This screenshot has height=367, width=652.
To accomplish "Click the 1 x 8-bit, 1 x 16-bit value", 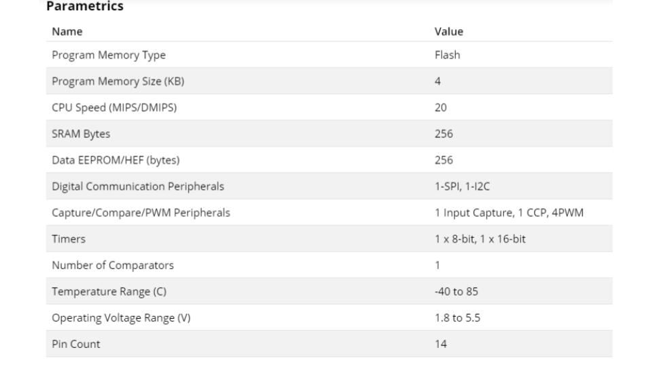I will (479, 239).
